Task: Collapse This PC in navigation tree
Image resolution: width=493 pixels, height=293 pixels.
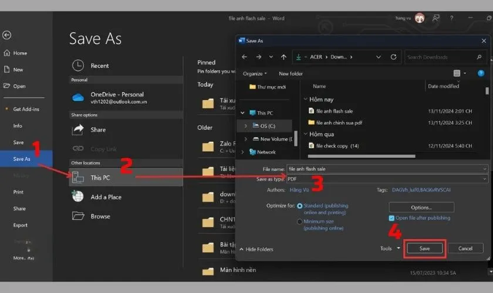Action: 242,113
